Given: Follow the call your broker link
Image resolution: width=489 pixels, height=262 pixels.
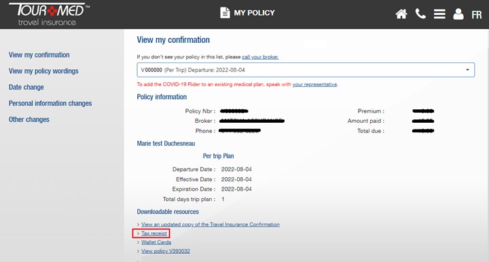Looking at the screenshot, I should [260, 57].
